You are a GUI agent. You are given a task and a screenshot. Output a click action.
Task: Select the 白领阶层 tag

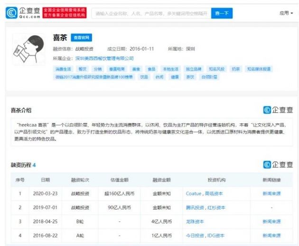pyautogui.click(x=209, y=77)
